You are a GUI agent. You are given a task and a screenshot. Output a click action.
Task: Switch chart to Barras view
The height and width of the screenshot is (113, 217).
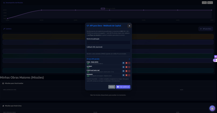coord(210,3)
